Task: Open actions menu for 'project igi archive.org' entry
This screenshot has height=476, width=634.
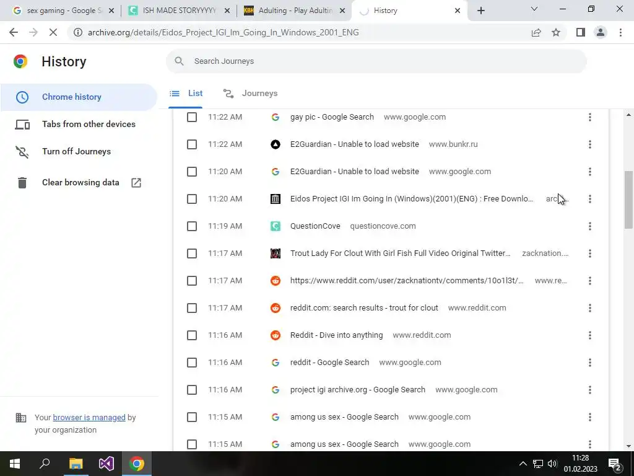Action: (590, 390)
